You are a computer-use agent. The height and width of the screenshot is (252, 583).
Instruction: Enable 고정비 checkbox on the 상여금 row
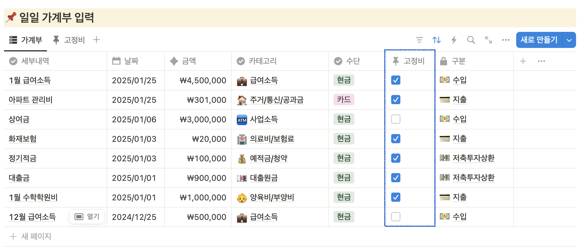tap(395, 119)
